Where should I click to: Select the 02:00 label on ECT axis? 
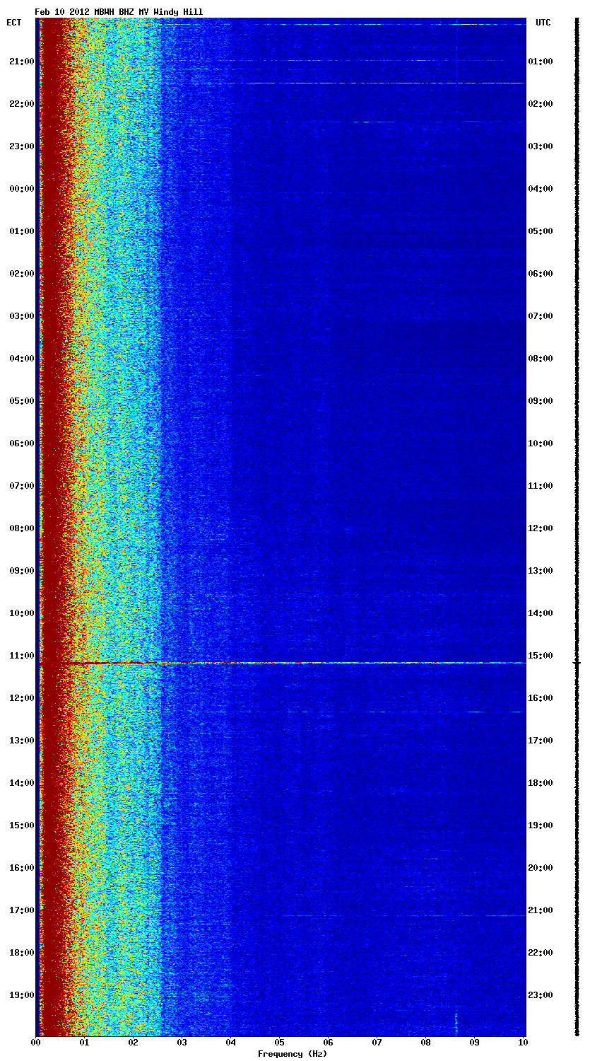coord(21,274)
